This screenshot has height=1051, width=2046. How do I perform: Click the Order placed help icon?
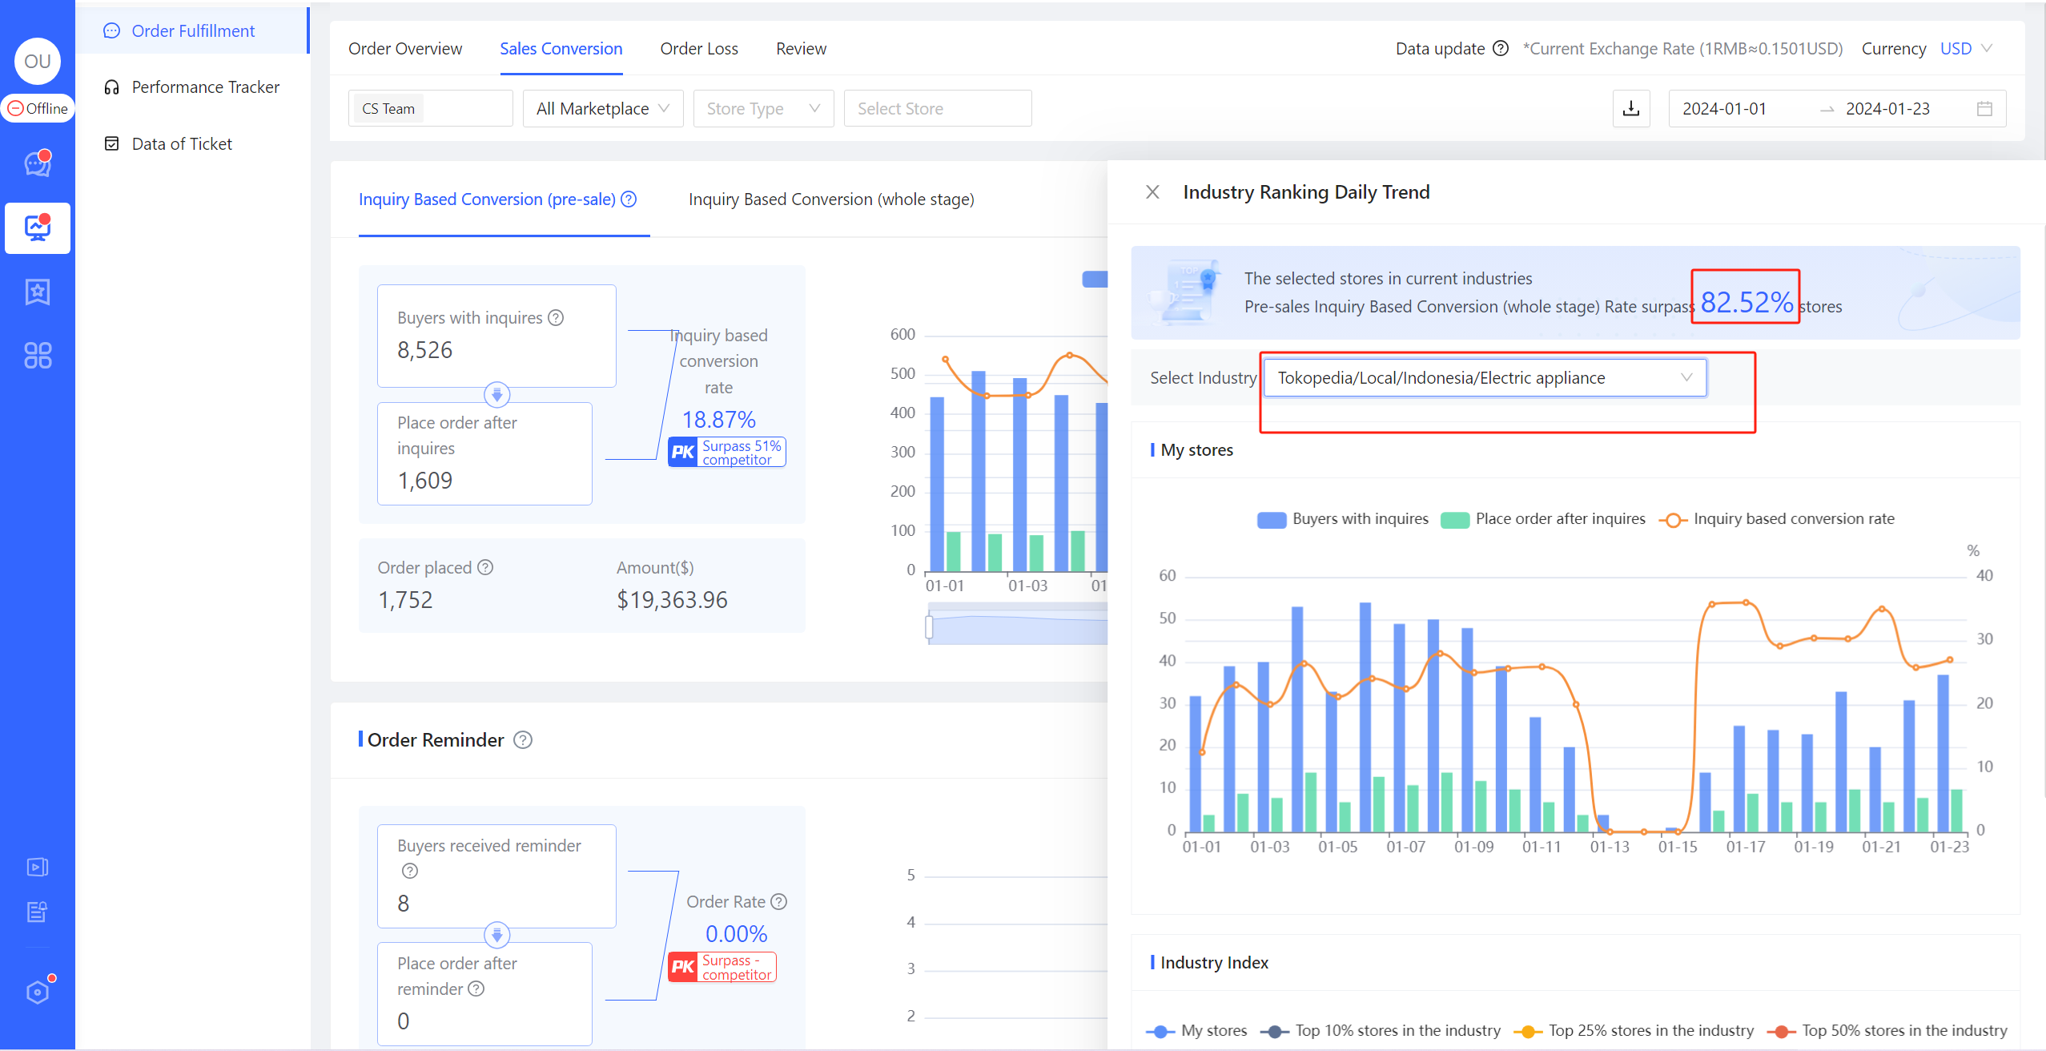pyautogui.click(x=485, y=567)
